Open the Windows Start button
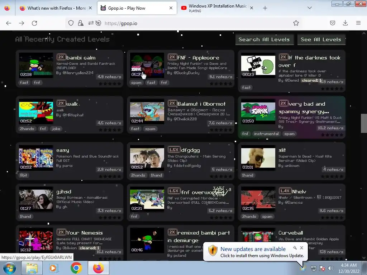This screenshot has height=275, width=367. pyautogui.click(x=10, y=268)
